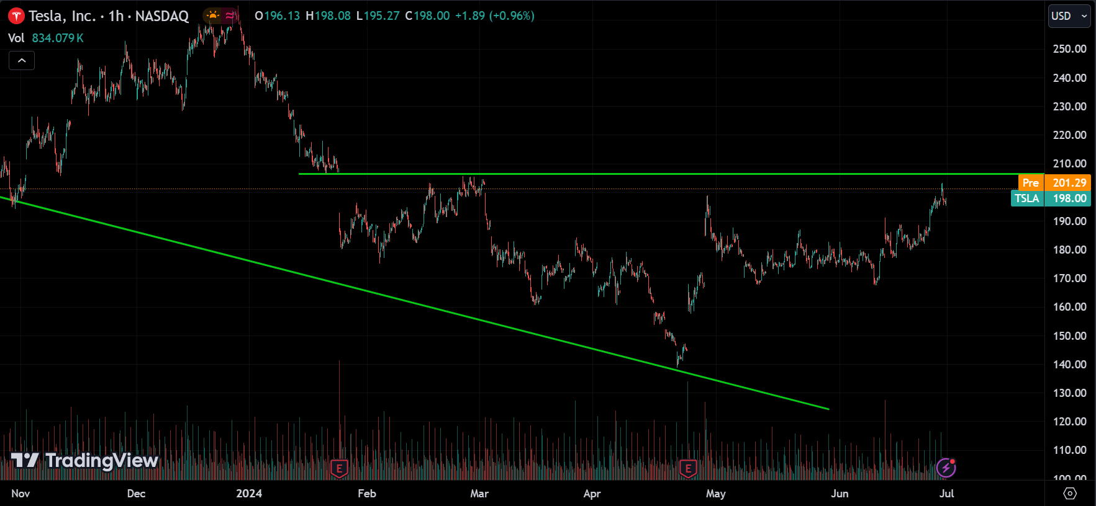Click the close price value 198.00 in the legend

(x=432, y=16)
